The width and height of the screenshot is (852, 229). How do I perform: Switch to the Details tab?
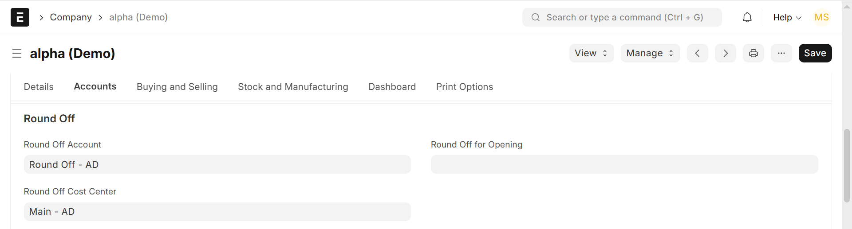pyautogui.click(x=39, y=87)
